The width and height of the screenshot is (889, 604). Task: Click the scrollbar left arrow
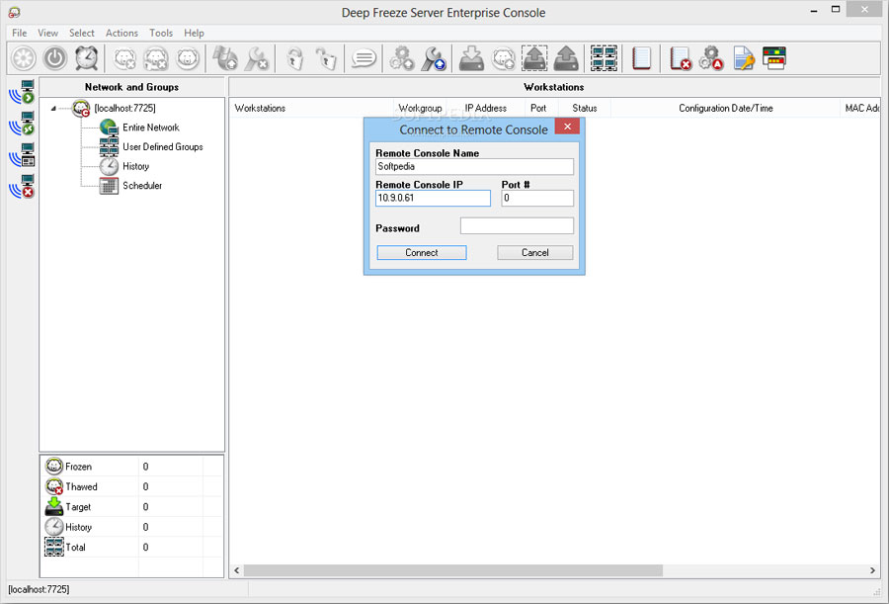[x=237, y=570]
